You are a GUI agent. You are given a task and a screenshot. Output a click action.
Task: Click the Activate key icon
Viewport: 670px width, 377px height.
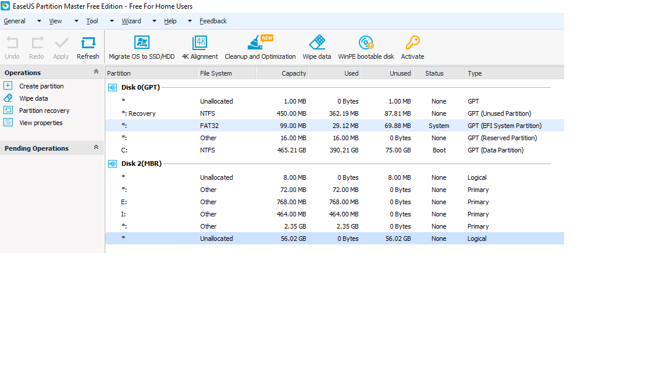pyautogui.click(x=412, y=42)
